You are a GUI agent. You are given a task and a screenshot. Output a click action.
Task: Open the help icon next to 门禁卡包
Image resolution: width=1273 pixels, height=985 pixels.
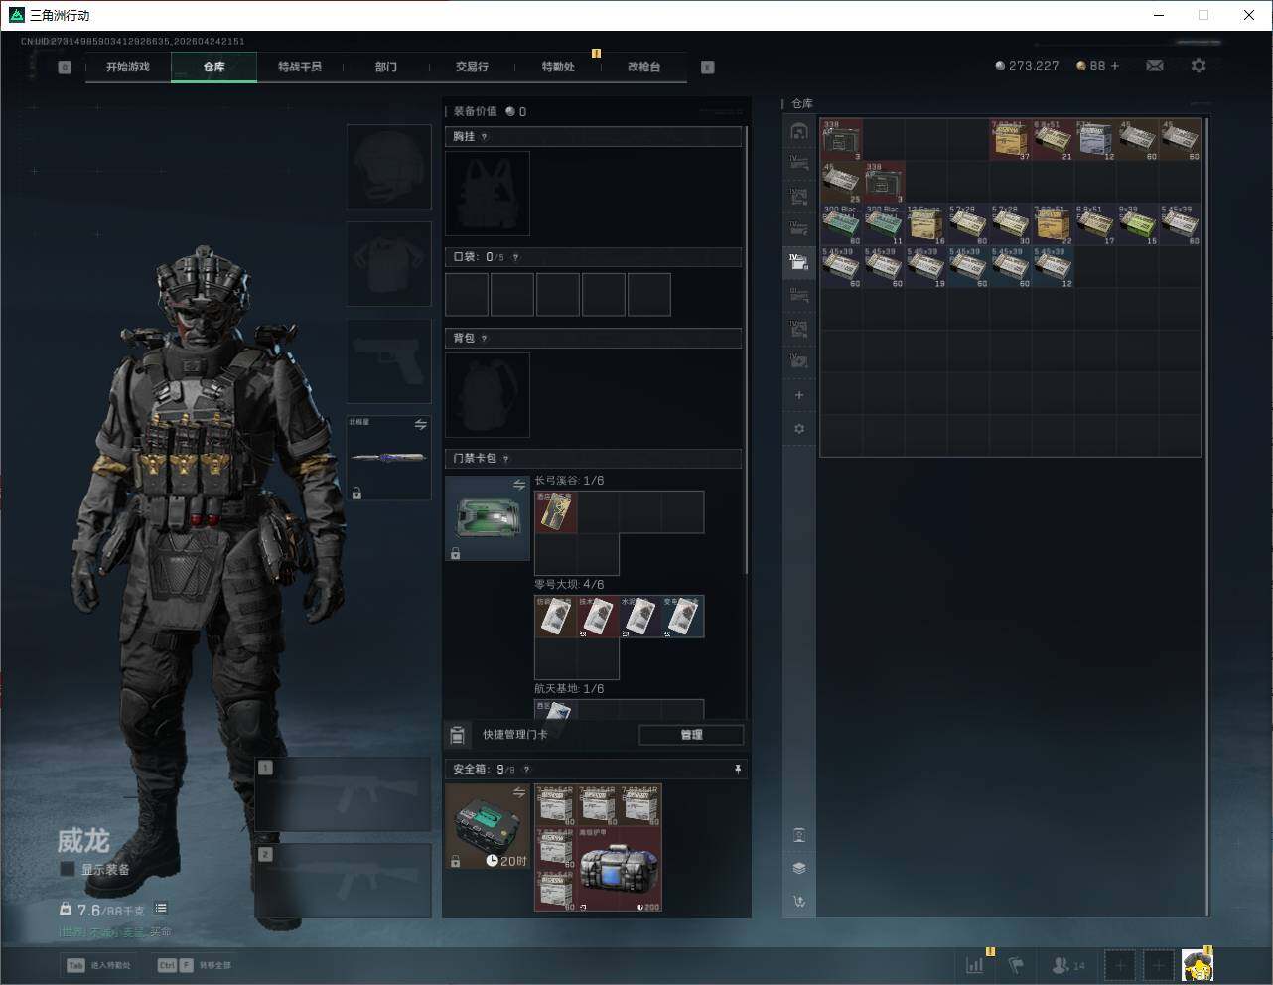506,459
